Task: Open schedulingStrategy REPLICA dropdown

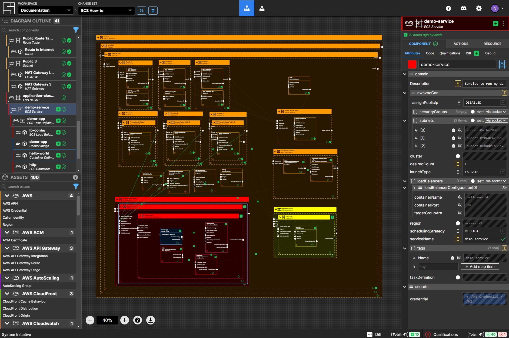Action: 485,231
